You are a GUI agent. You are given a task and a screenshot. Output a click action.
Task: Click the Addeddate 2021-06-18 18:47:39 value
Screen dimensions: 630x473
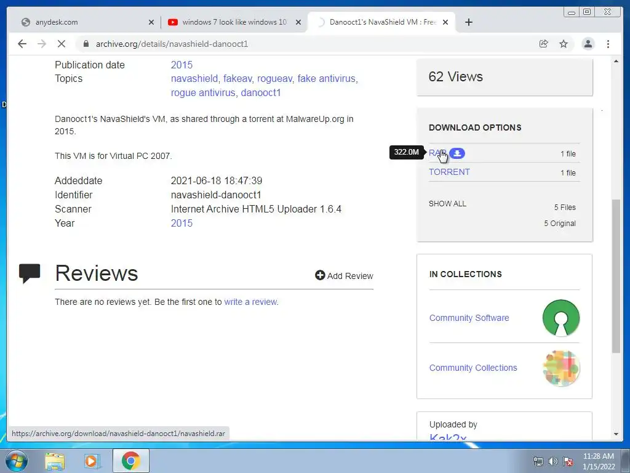pos(217,180)
